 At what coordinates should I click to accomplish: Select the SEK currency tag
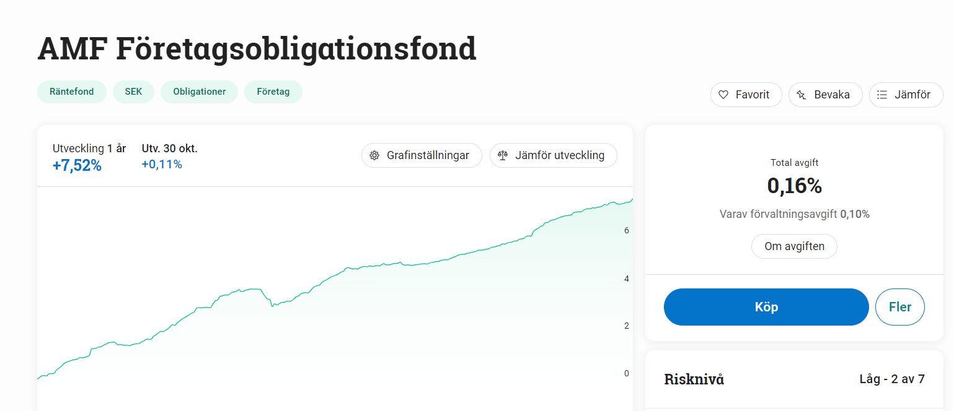[133, 92]
